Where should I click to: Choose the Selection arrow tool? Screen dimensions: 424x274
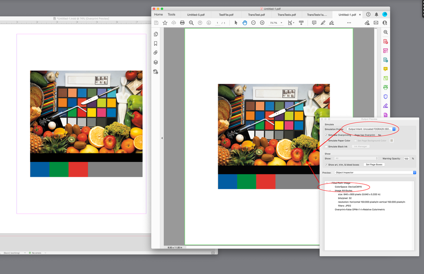point(236,23)
